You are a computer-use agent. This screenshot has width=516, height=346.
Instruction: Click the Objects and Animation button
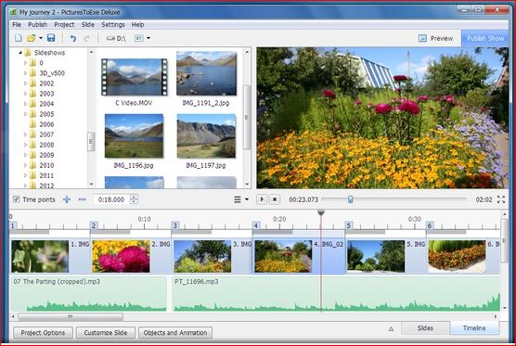coord(175,332)
